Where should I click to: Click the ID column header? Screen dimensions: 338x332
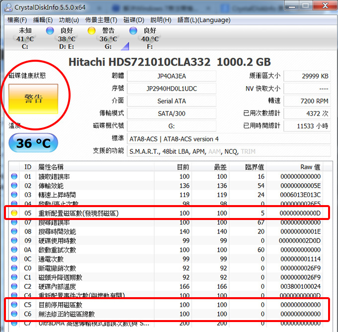coord(28,167)
